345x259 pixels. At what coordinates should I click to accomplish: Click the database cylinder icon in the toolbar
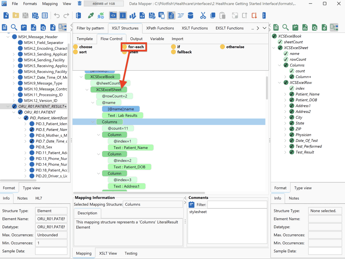pyautogui.click(x=191, y=16)
